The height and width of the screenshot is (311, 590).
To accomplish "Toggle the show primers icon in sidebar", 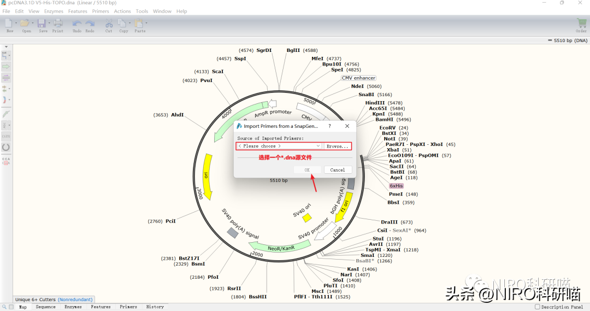I will (6, 78).
